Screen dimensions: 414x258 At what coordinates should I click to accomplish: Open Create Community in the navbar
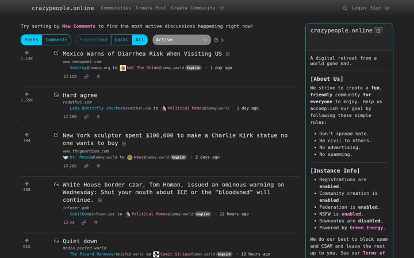[x=193, y=8]
